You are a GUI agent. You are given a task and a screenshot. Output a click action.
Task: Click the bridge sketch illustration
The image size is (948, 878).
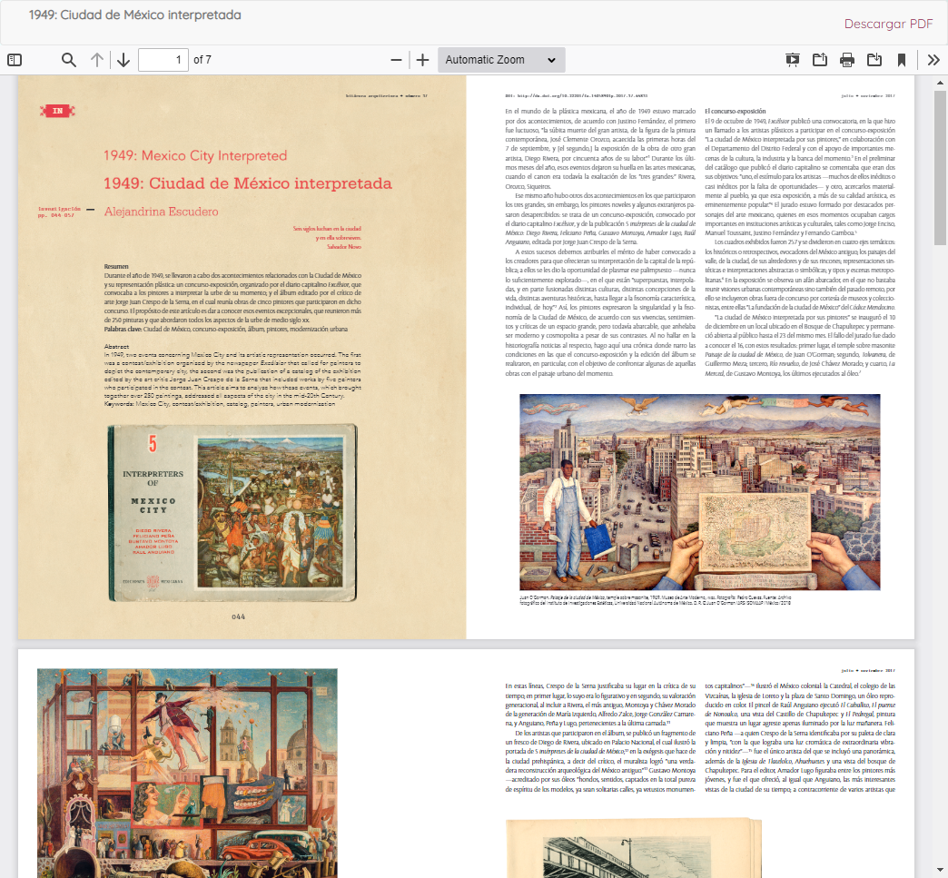(633, 848)
